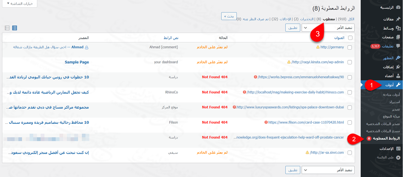Check the box for the http://germany row
This screenshot has width=403, height=177.
click(350, 48)
